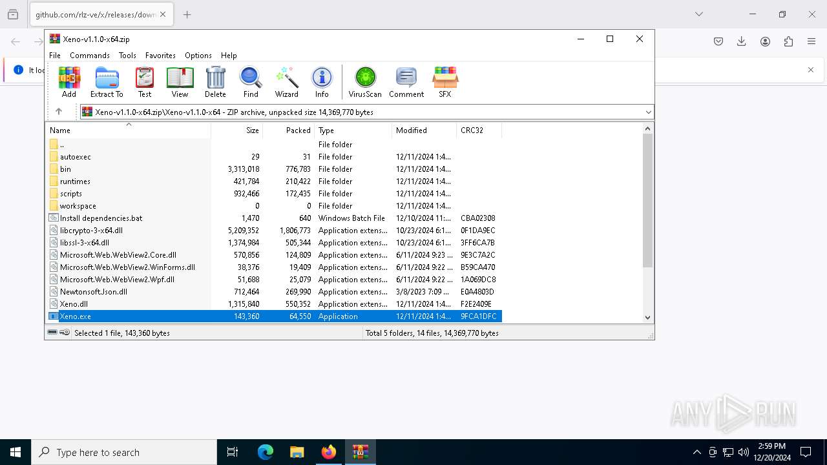Sort file list by Name column

click(129, 130)
